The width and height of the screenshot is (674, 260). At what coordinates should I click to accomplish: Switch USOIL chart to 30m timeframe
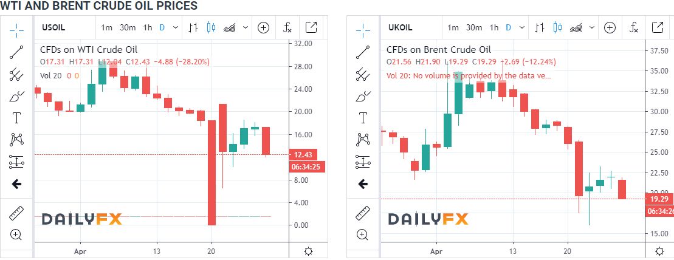point(128,27)
